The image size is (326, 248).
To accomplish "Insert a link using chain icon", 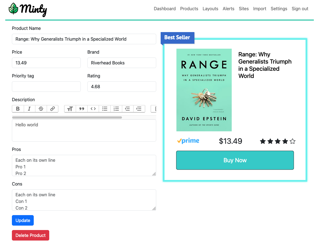I will click(x=52, y=109).
